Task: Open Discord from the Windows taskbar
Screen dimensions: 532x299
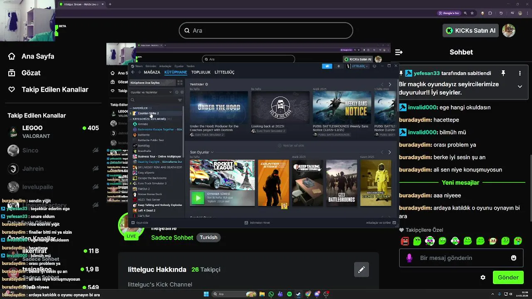Action: pyautogui.click(x=317, y=294)
